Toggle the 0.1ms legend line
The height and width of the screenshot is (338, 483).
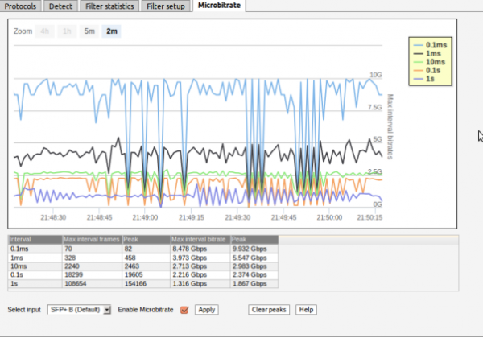click(436, 44)
